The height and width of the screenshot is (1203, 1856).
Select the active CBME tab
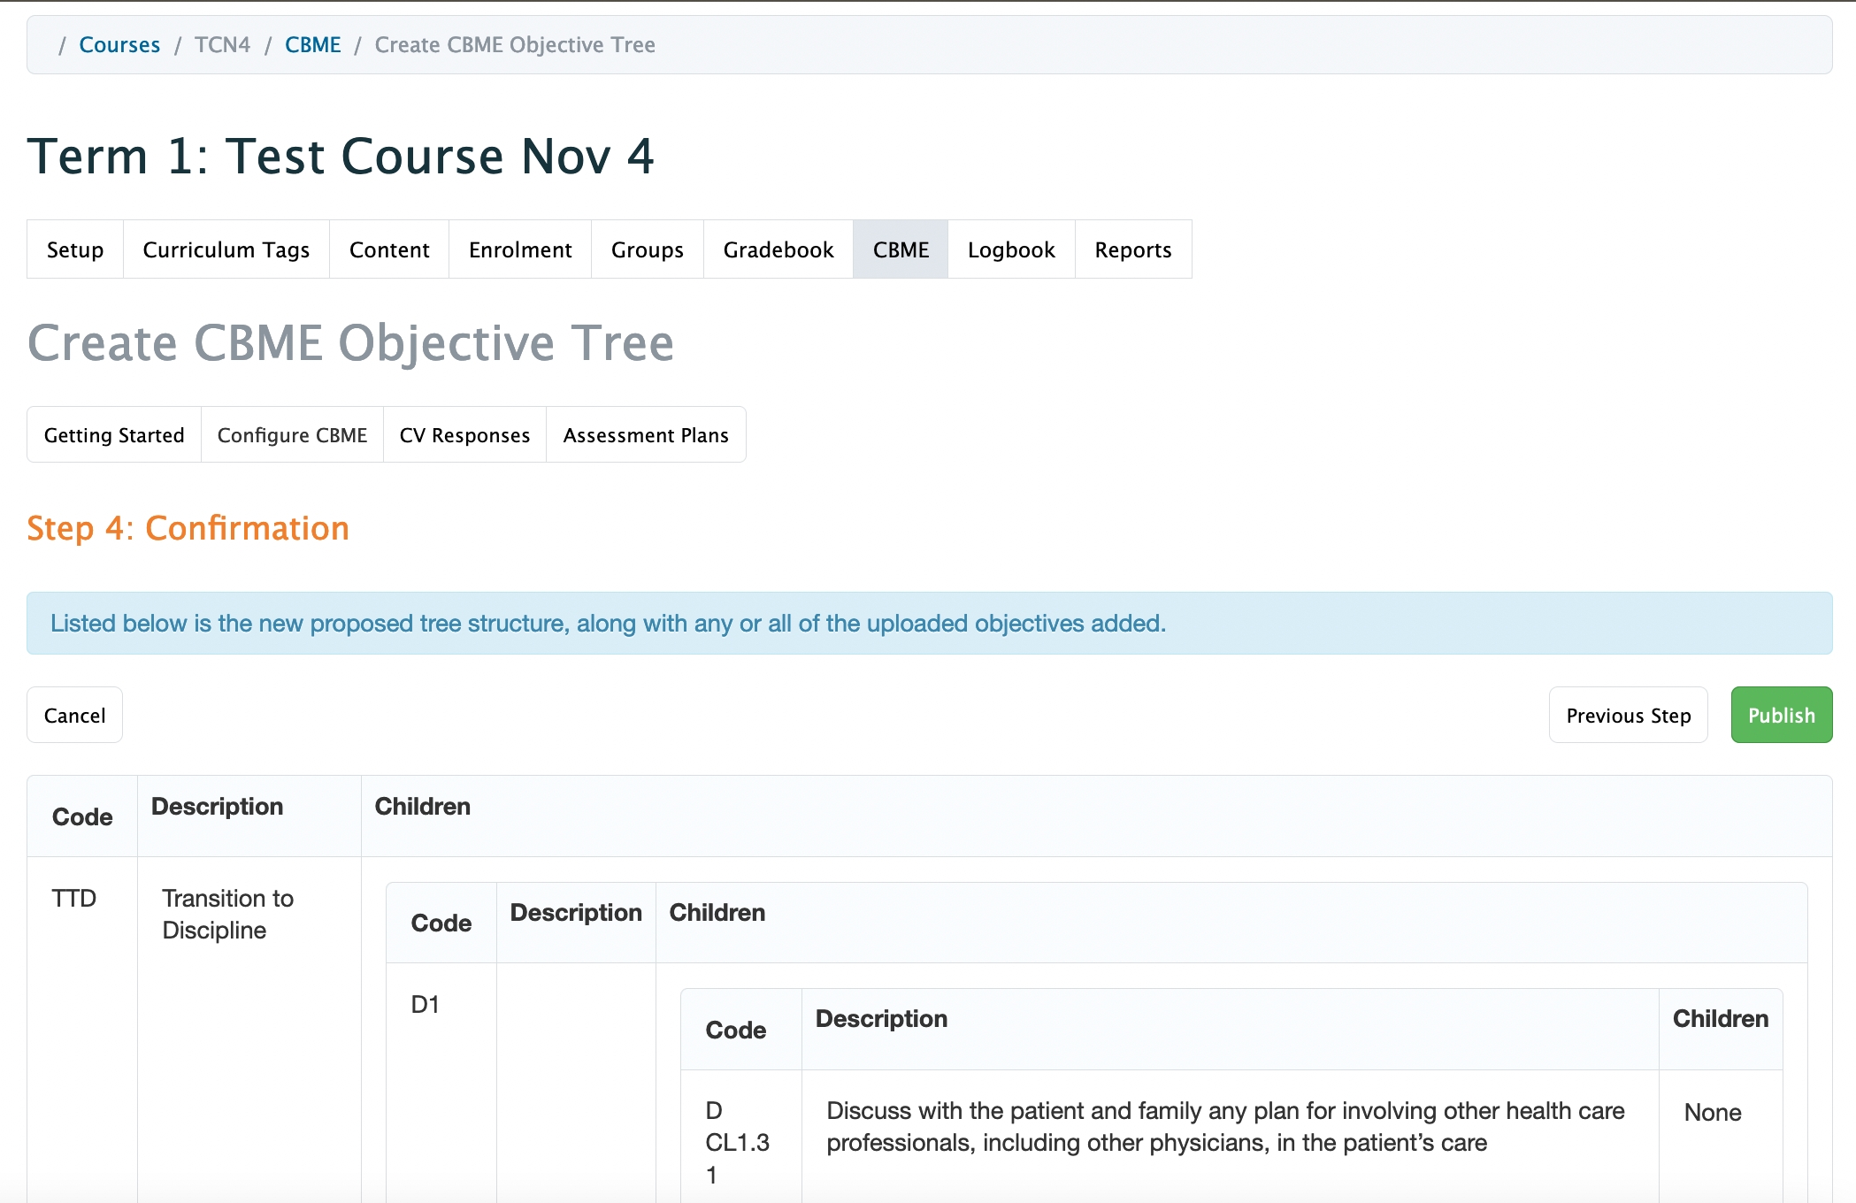tap(901, 249)
